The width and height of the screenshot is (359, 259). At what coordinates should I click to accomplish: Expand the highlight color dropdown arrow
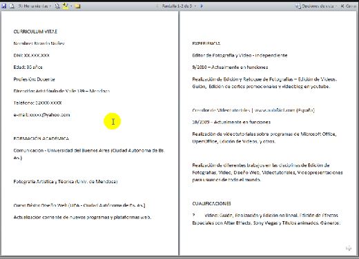point(71,6)
